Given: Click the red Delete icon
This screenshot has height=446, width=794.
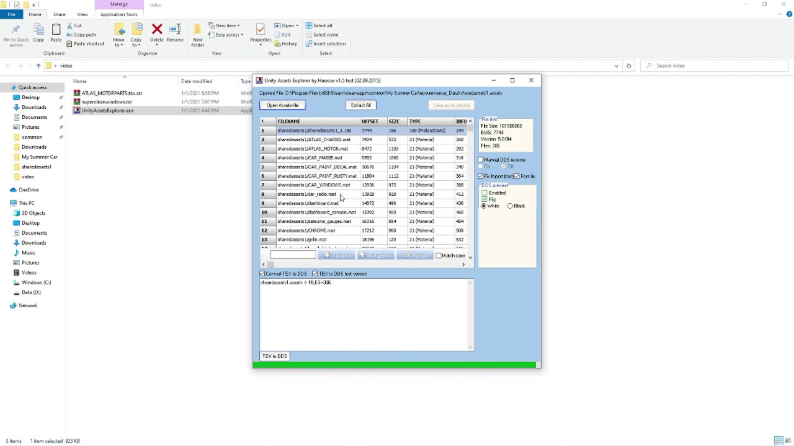Looking at the screenshot, I should [157, 29].
